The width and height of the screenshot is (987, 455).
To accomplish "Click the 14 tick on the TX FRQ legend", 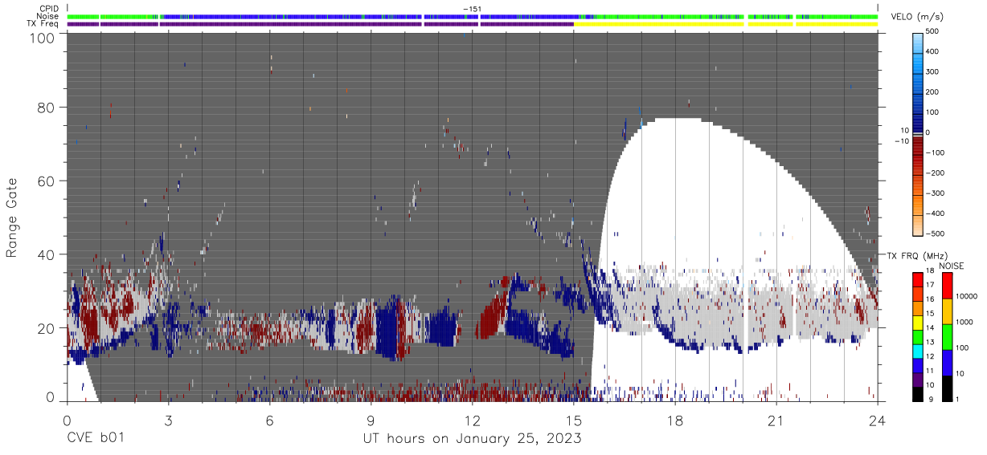I will [x=931, y=329].
